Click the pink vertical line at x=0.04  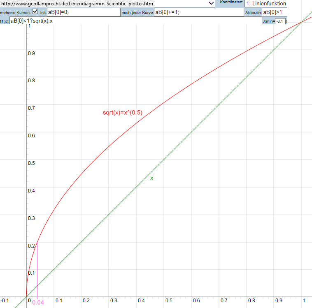click(x=37, y=271)
